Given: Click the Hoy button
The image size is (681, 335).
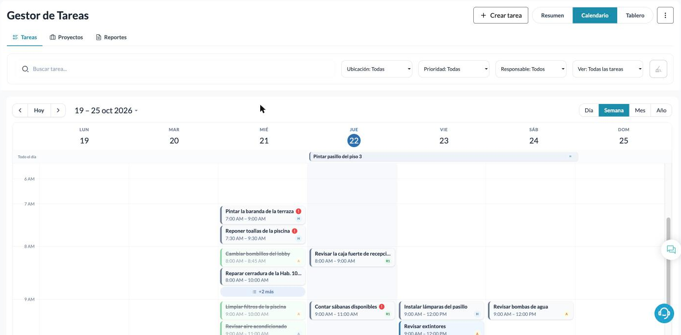Looking at the screenshot, I should tap(39, 110).
